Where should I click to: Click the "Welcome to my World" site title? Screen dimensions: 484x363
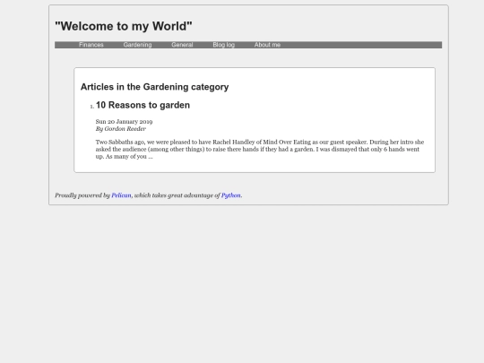pyautogui.click(x=124, y=26)
